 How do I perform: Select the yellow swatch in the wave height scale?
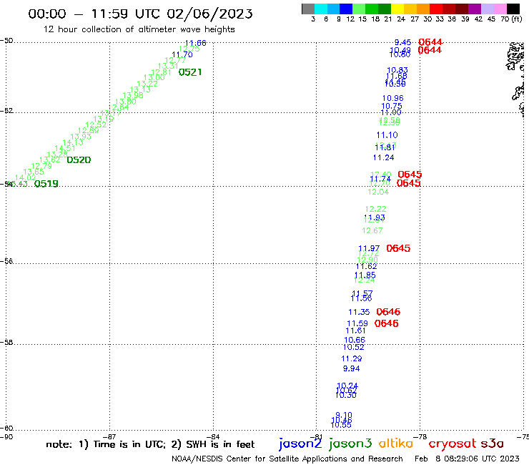[x=397, y=9]
